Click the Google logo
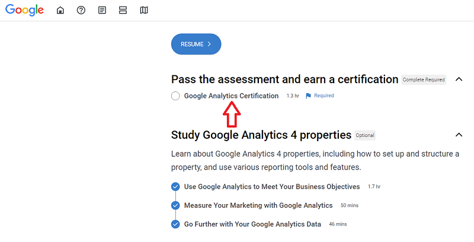Screen dimensions: 474x242 [x=24, y=10]
